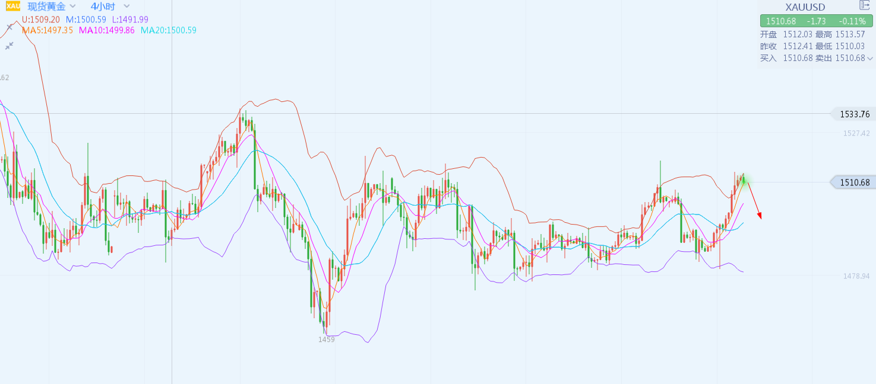
Task: Click the red downward arrow annotation
Action: tap(754, 200)
